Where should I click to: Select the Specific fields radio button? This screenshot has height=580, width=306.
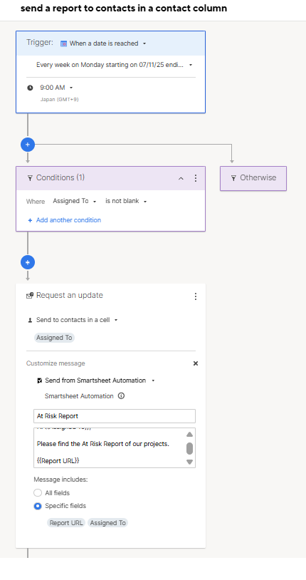[38, 506]
